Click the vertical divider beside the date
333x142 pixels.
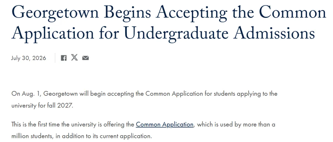click(55, 58)
